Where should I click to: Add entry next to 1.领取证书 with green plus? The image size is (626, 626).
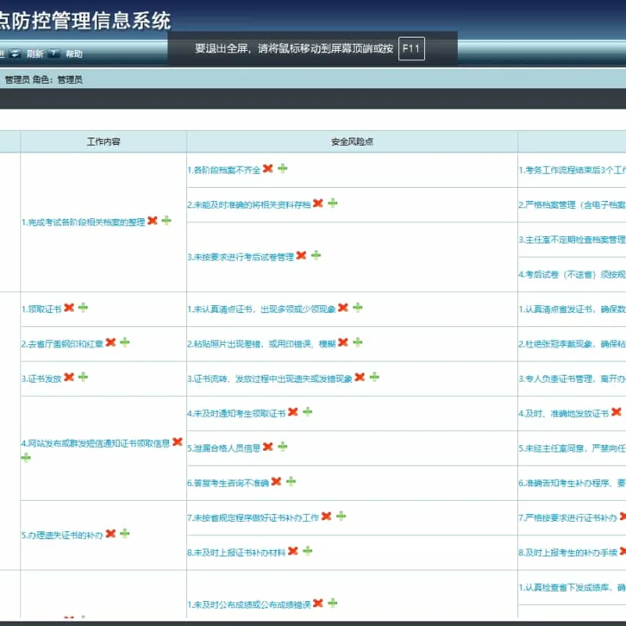(83, 308)
